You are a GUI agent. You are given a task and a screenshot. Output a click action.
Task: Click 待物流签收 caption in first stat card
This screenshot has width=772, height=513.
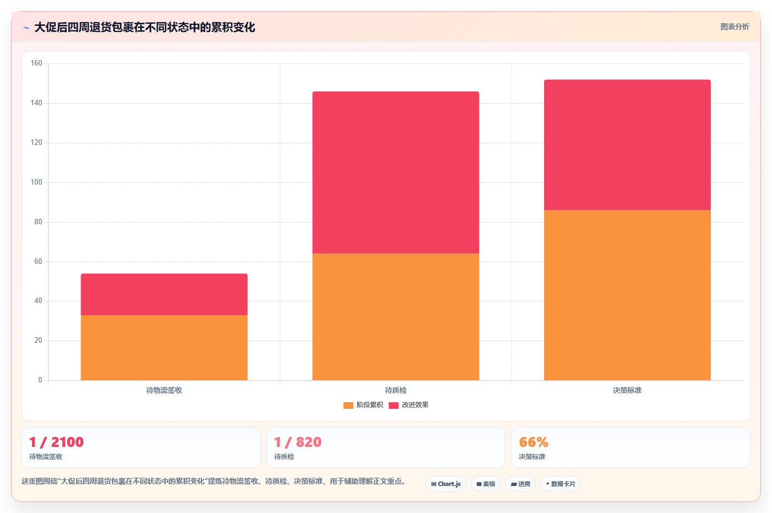click(x=46, y=457)
